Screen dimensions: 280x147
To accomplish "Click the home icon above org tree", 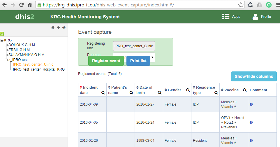I will pos(53,27).
